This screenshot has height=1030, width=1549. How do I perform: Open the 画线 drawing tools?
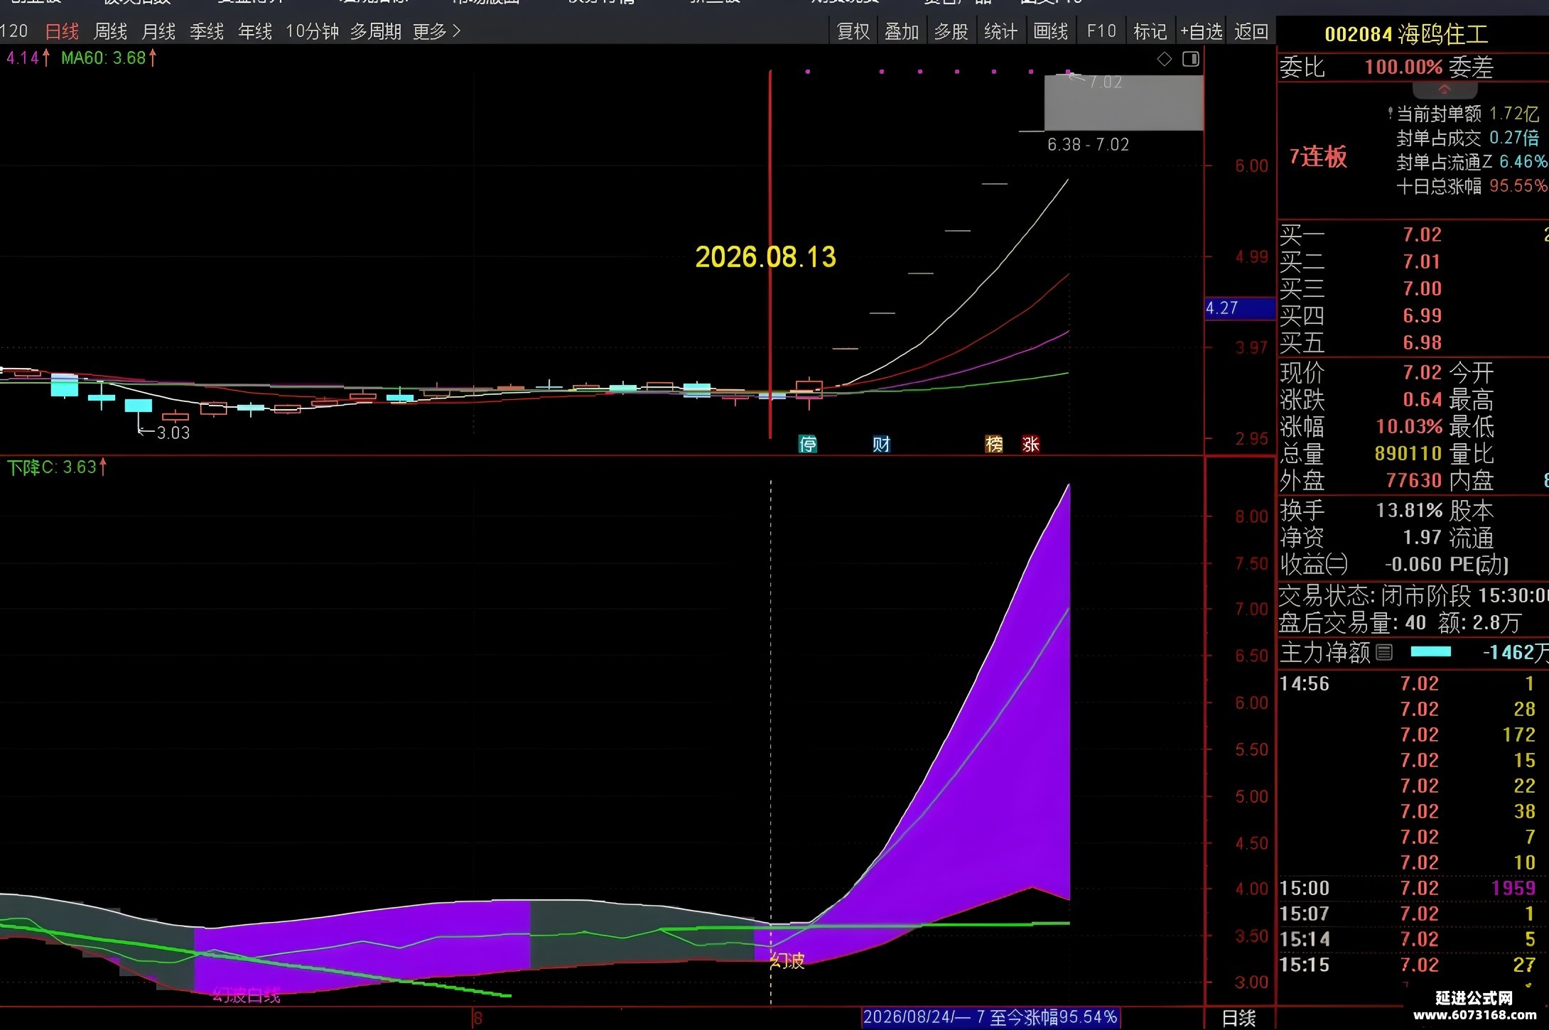tap(1050, 31)
